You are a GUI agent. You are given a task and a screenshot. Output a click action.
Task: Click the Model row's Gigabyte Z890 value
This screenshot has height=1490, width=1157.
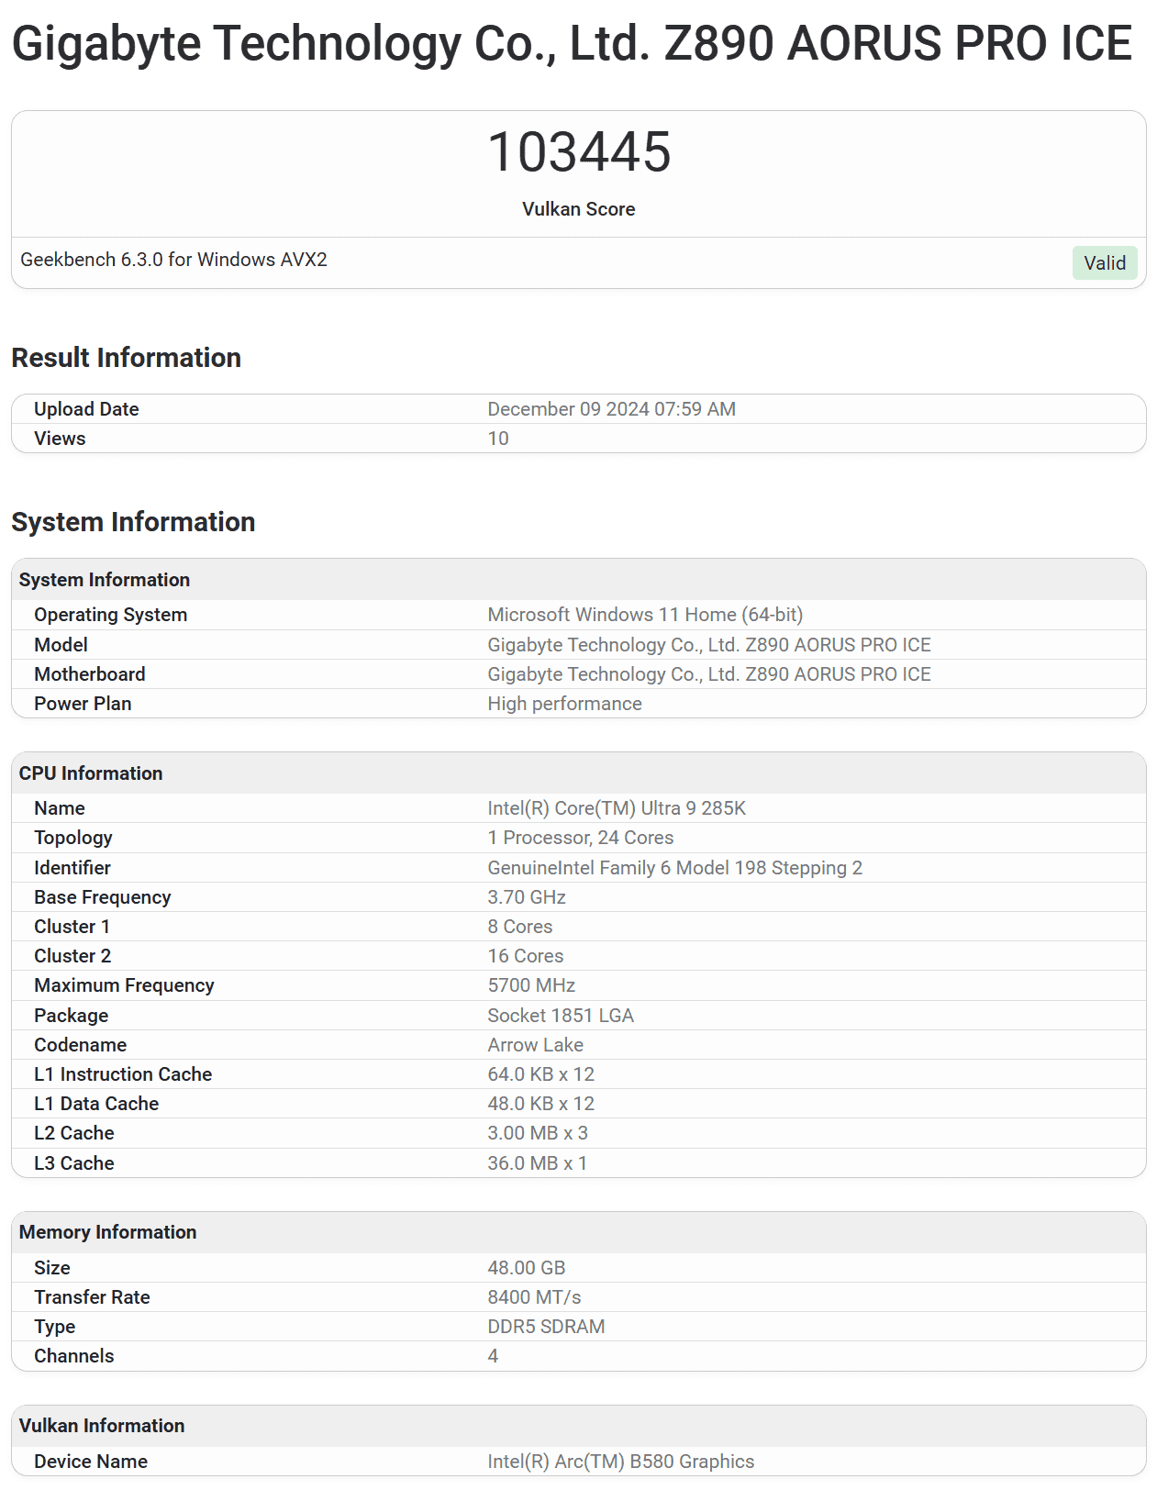(708, 645)
